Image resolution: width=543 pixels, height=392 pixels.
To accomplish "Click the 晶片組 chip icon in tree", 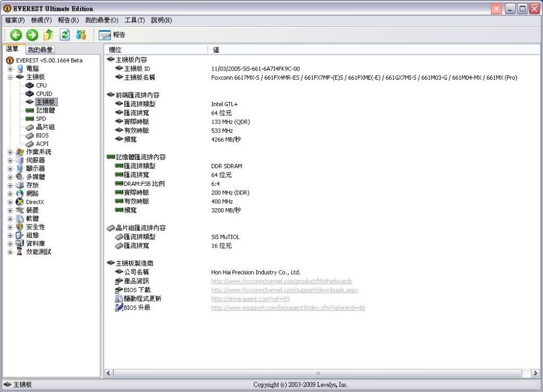I will [x=30, y=127].
